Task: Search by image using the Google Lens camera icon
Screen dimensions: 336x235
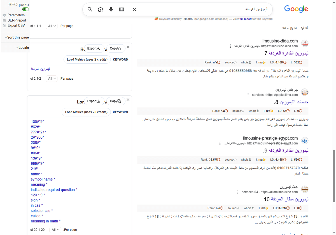Action: (x=100, y=9)
